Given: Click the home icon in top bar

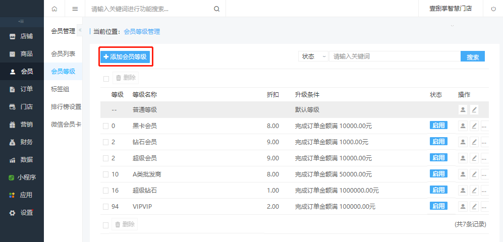Looking at the screenshot, I should tap(54, 9).
